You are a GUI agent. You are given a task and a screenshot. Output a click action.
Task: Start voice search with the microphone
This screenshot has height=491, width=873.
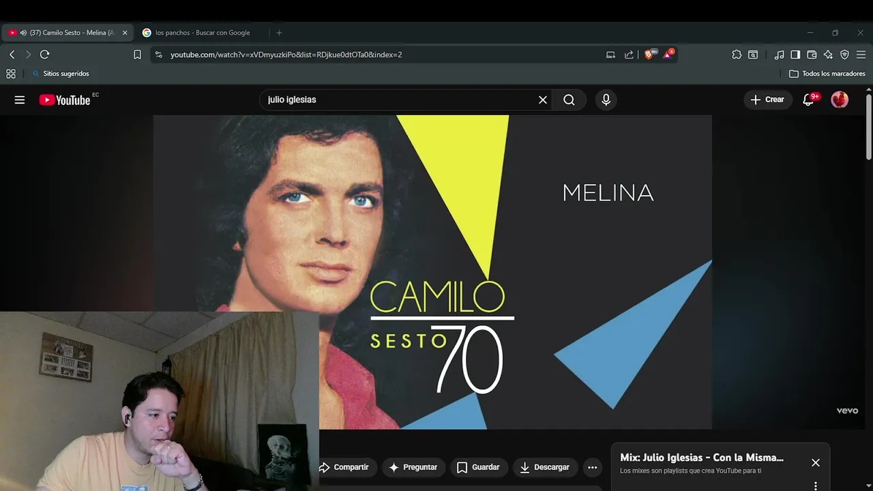point(606,100)
